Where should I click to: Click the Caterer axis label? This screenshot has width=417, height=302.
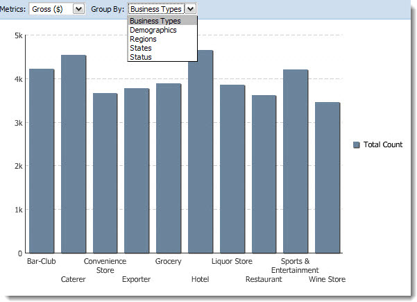click(x=73, y=279)
